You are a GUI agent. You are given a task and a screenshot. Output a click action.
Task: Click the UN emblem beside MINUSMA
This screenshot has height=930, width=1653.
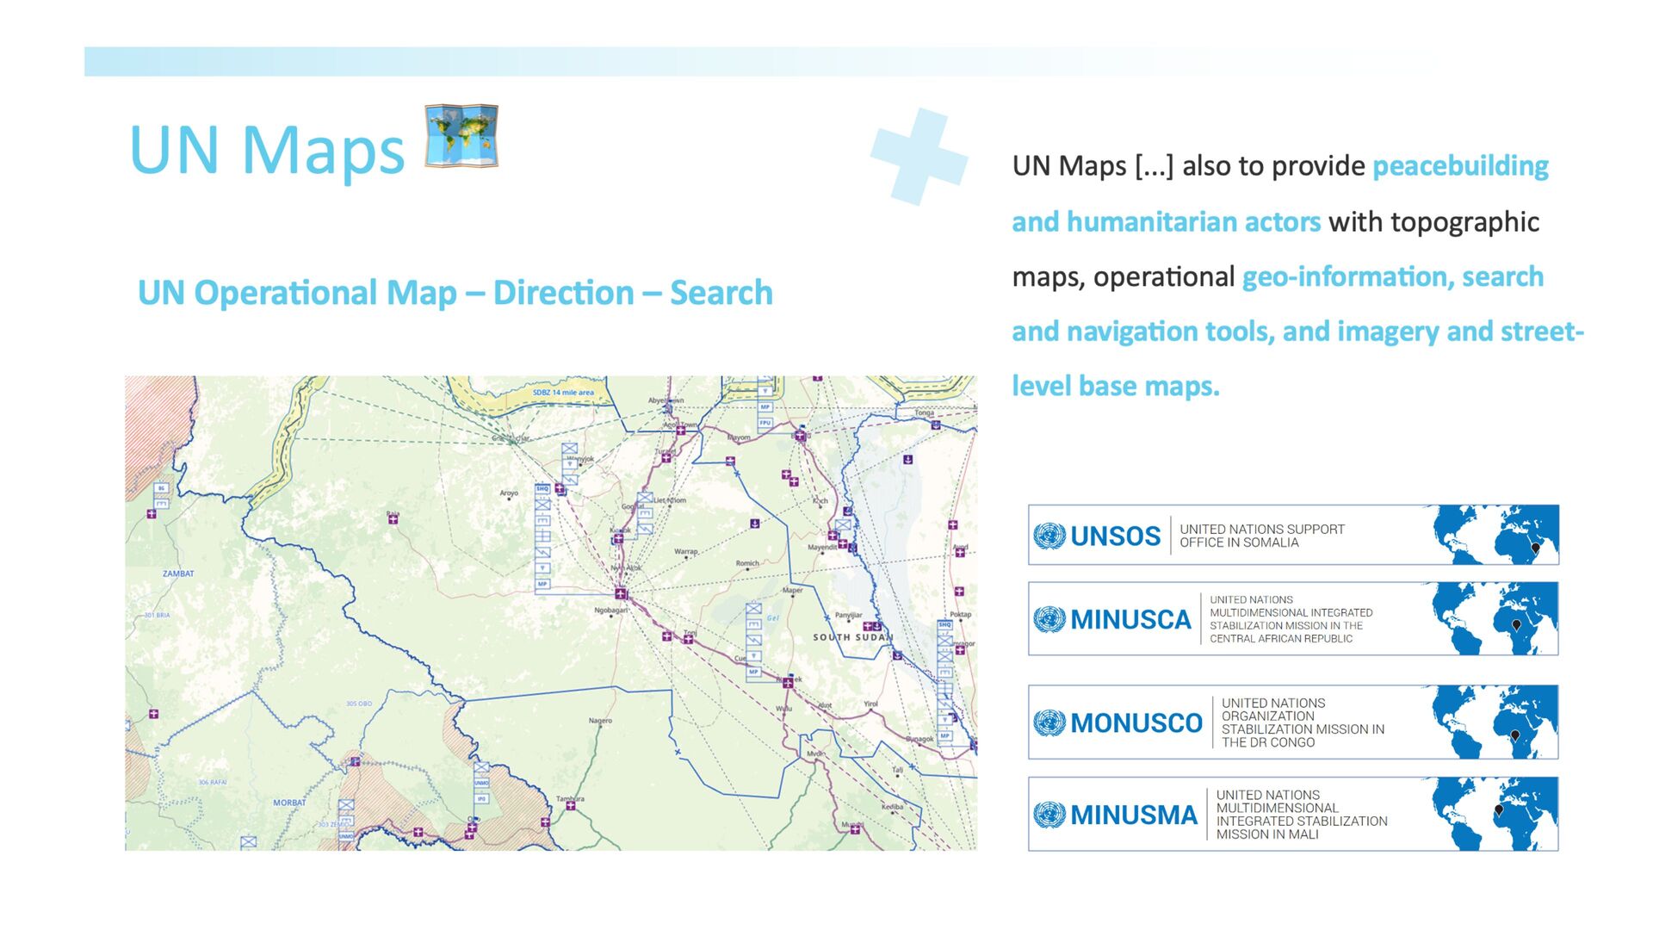[1049, 815]
